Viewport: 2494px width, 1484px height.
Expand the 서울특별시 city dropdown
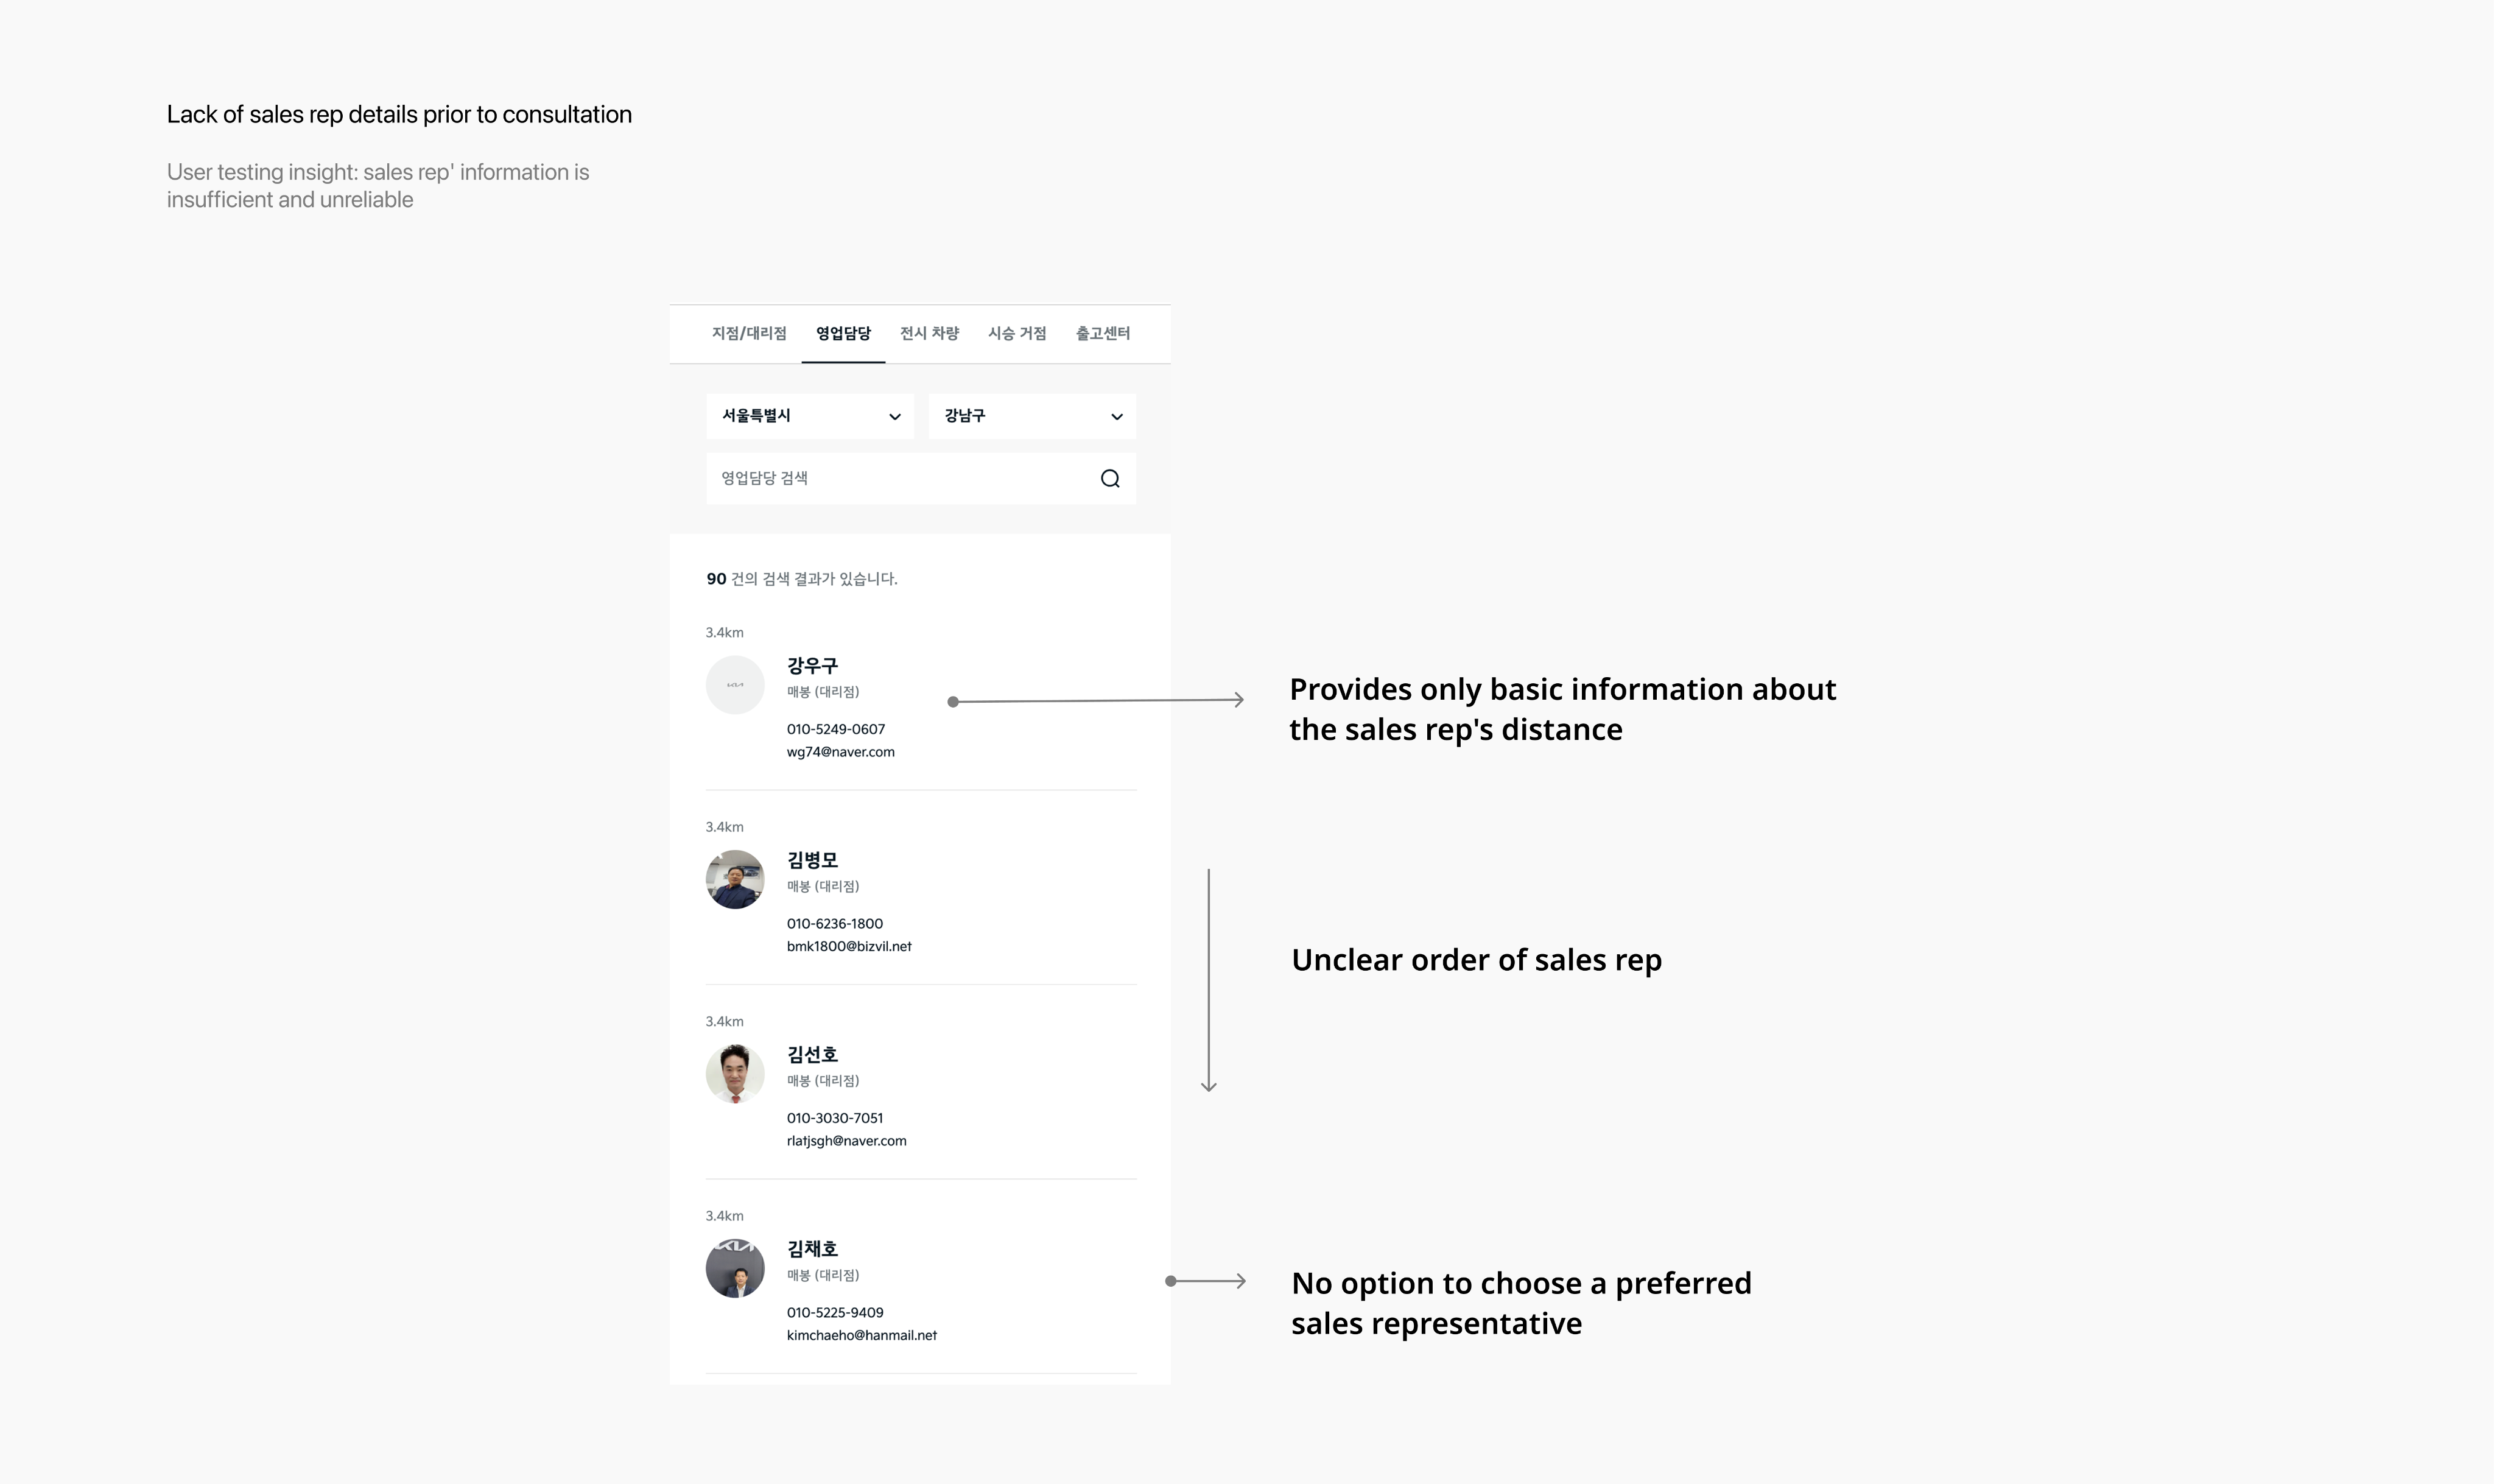tap(810, 416)
